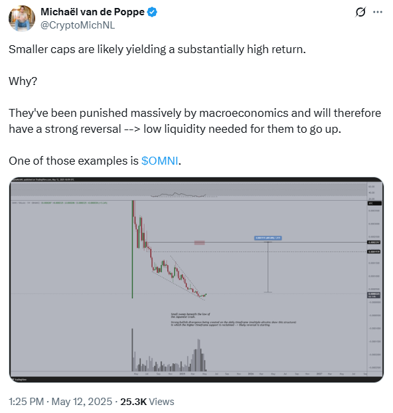Open the embedded OMNI chart image
Screen dimensions: 393x413
(196, 280)
